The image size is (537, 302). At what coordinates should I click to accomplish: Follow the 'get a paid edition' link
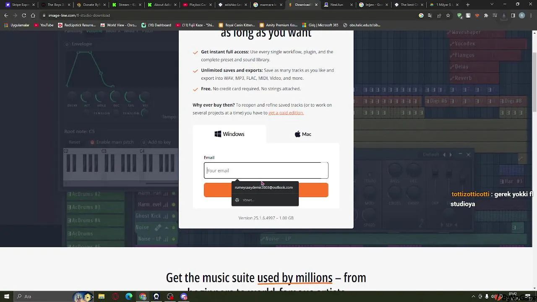286,113
